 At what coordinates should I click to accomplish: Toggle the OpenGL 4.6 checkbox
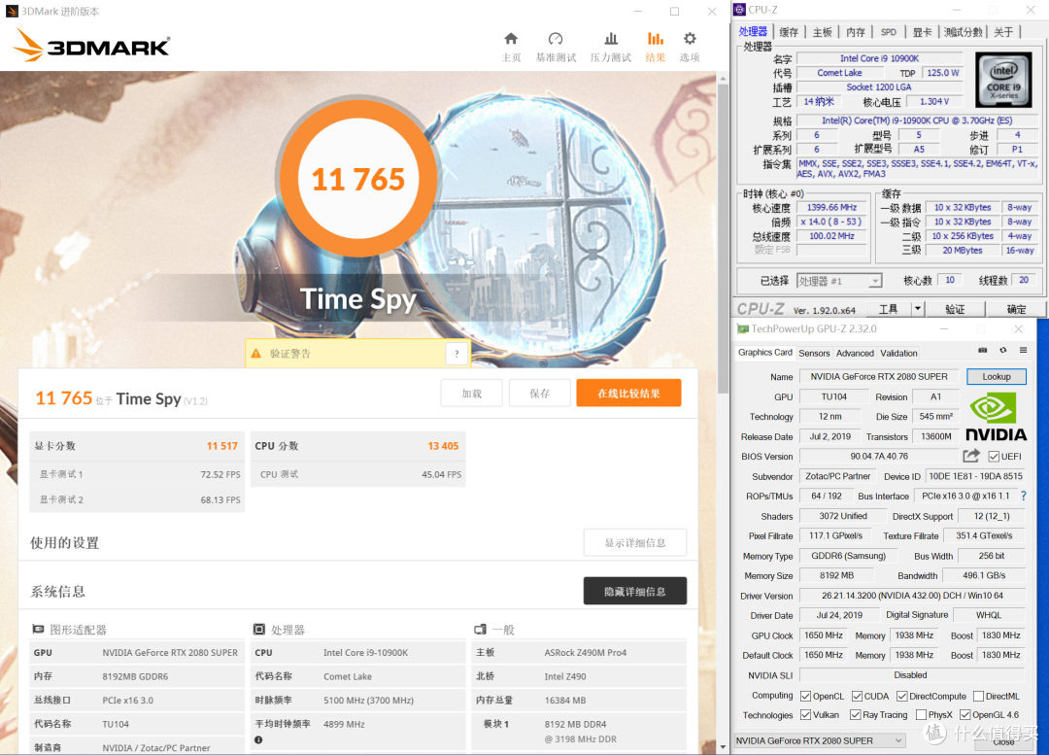click(x=964, y=715)
